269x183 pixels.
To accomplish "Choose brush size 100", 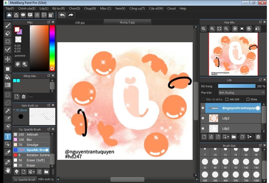I will (x=246, y=164).
